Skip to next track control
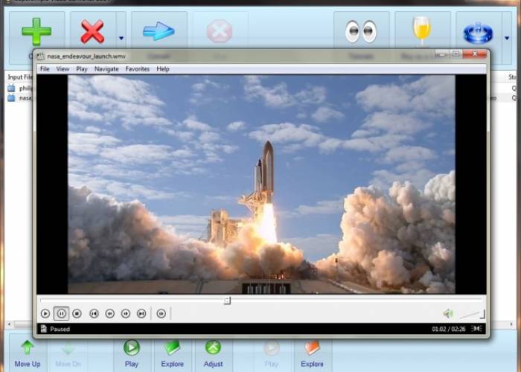 pyautogui.click(x=141, y=313)
